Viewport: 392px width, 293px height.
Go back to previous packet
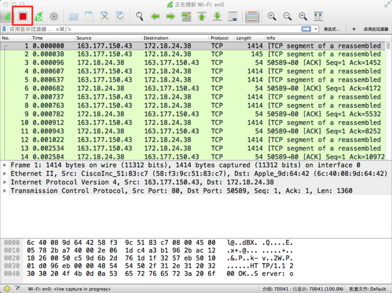tap(155, 16)
